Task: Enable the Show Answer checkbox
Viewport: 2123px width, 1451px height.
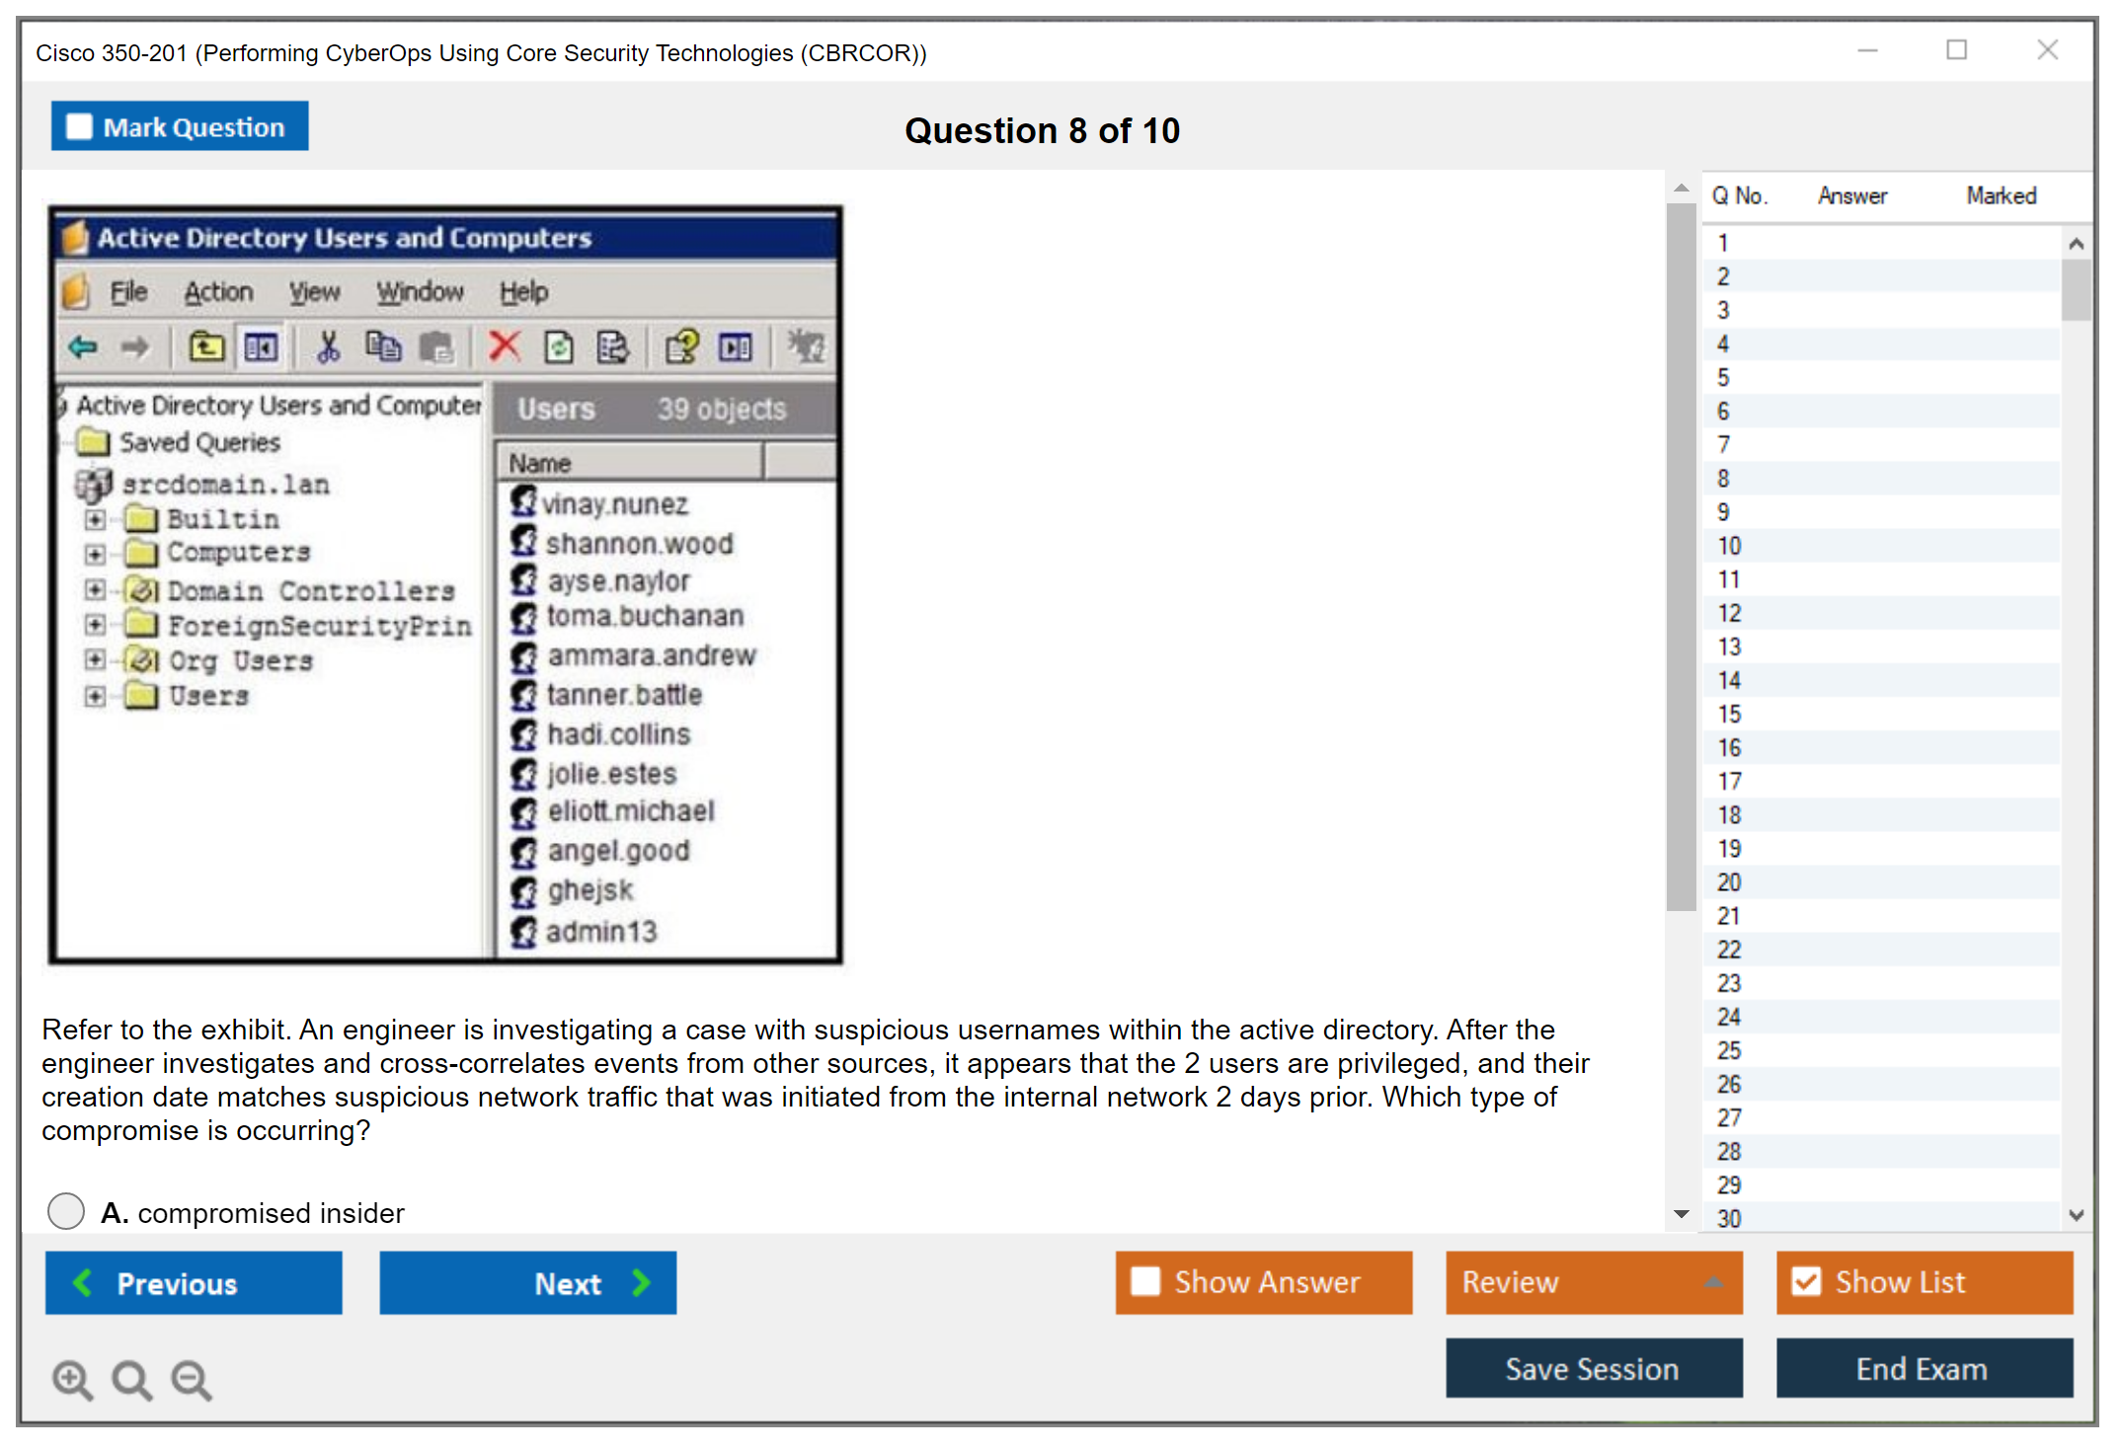Action: pos(1145,1281)
